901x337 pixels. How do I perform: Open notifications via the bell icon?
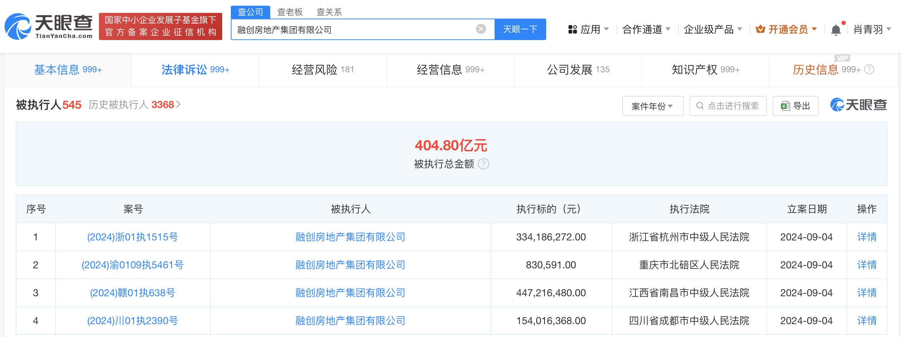(836, 29)
